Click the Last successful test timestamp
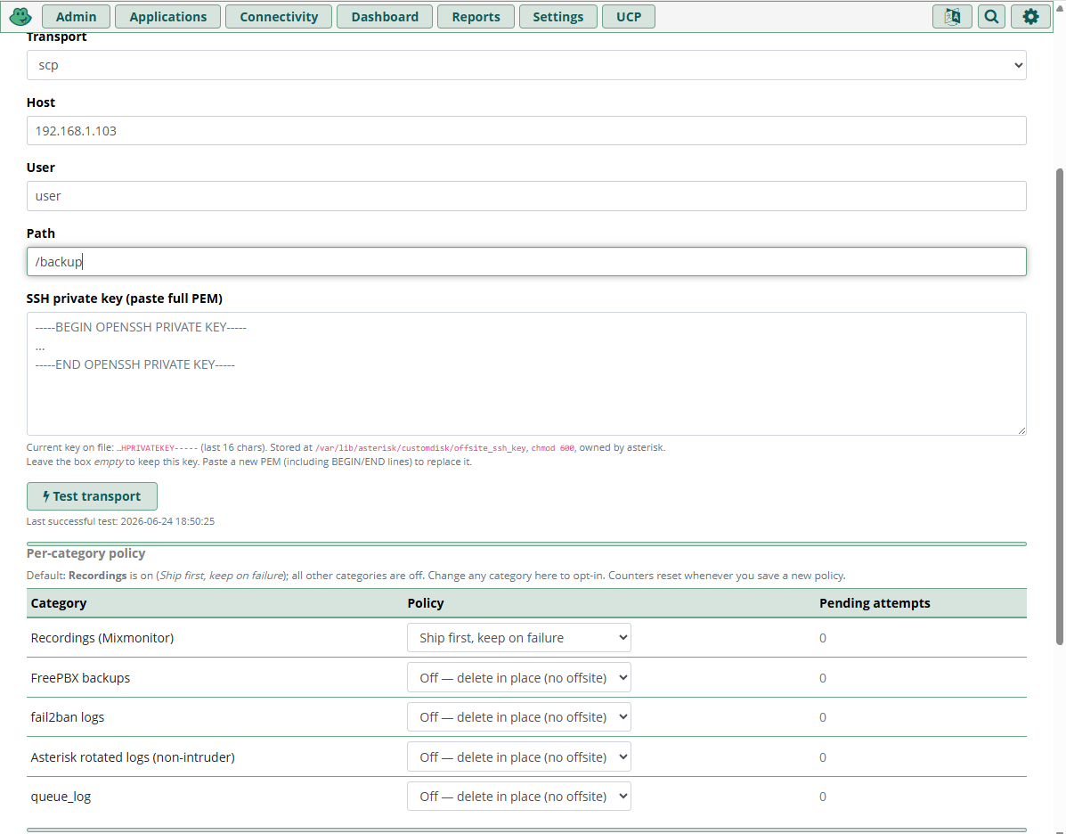The height and width of the screenshot is (834, 1066). 167,521
